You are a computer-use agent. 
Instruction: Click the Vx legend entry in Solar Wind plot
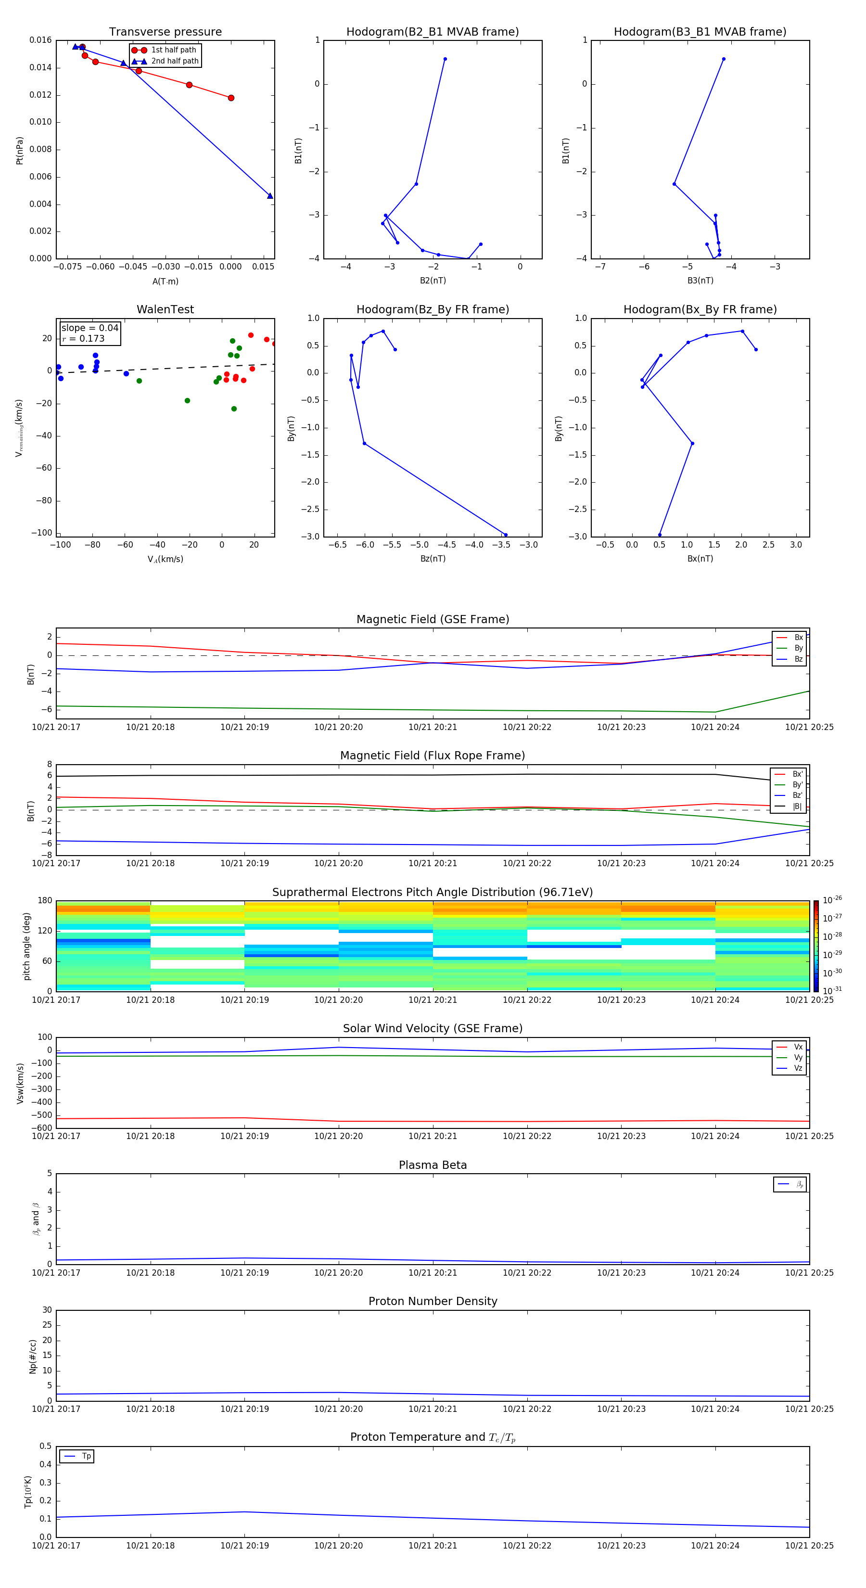point(790,1047)
